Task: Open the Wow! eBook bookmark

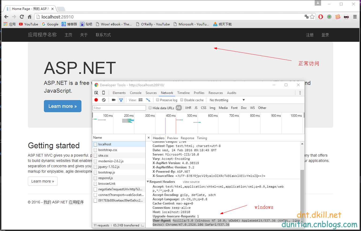Action: pyautogui.click(x=114, y=24)
